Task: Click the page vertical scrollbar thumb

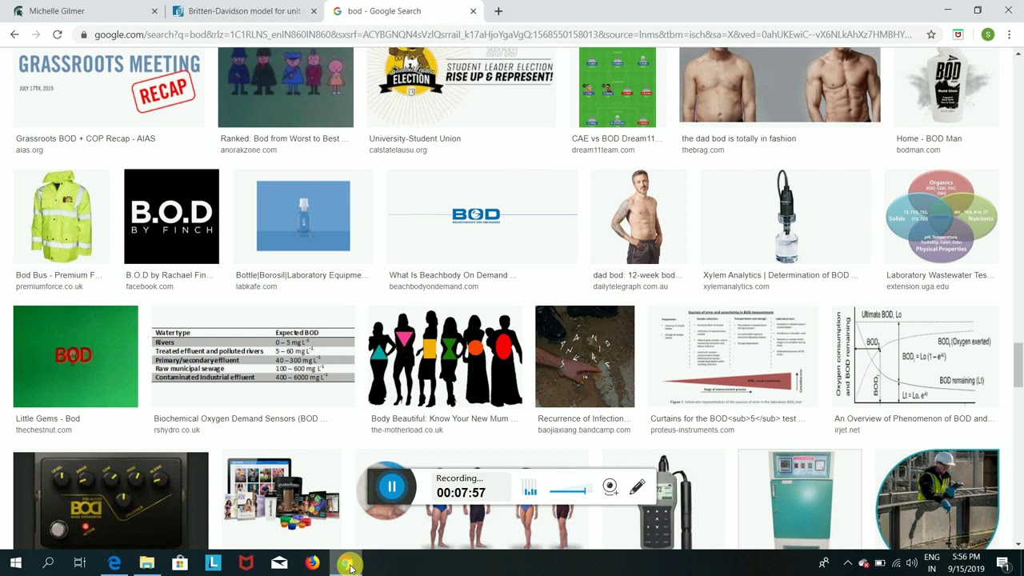Action: point(1018,364)
